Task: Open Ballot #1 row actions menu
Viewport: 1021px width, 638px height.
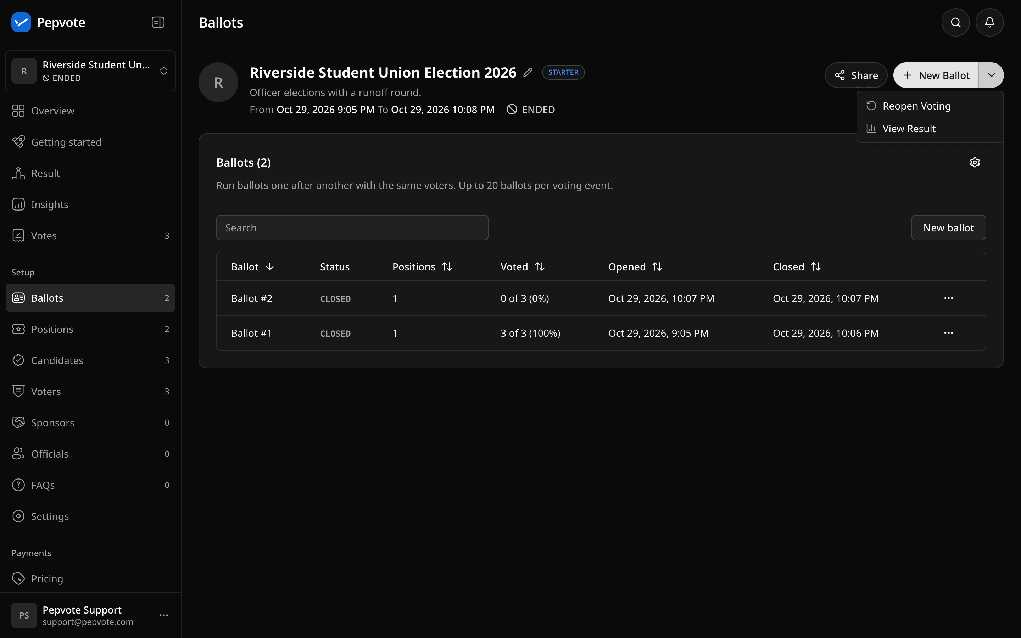Action: (948, 333)
